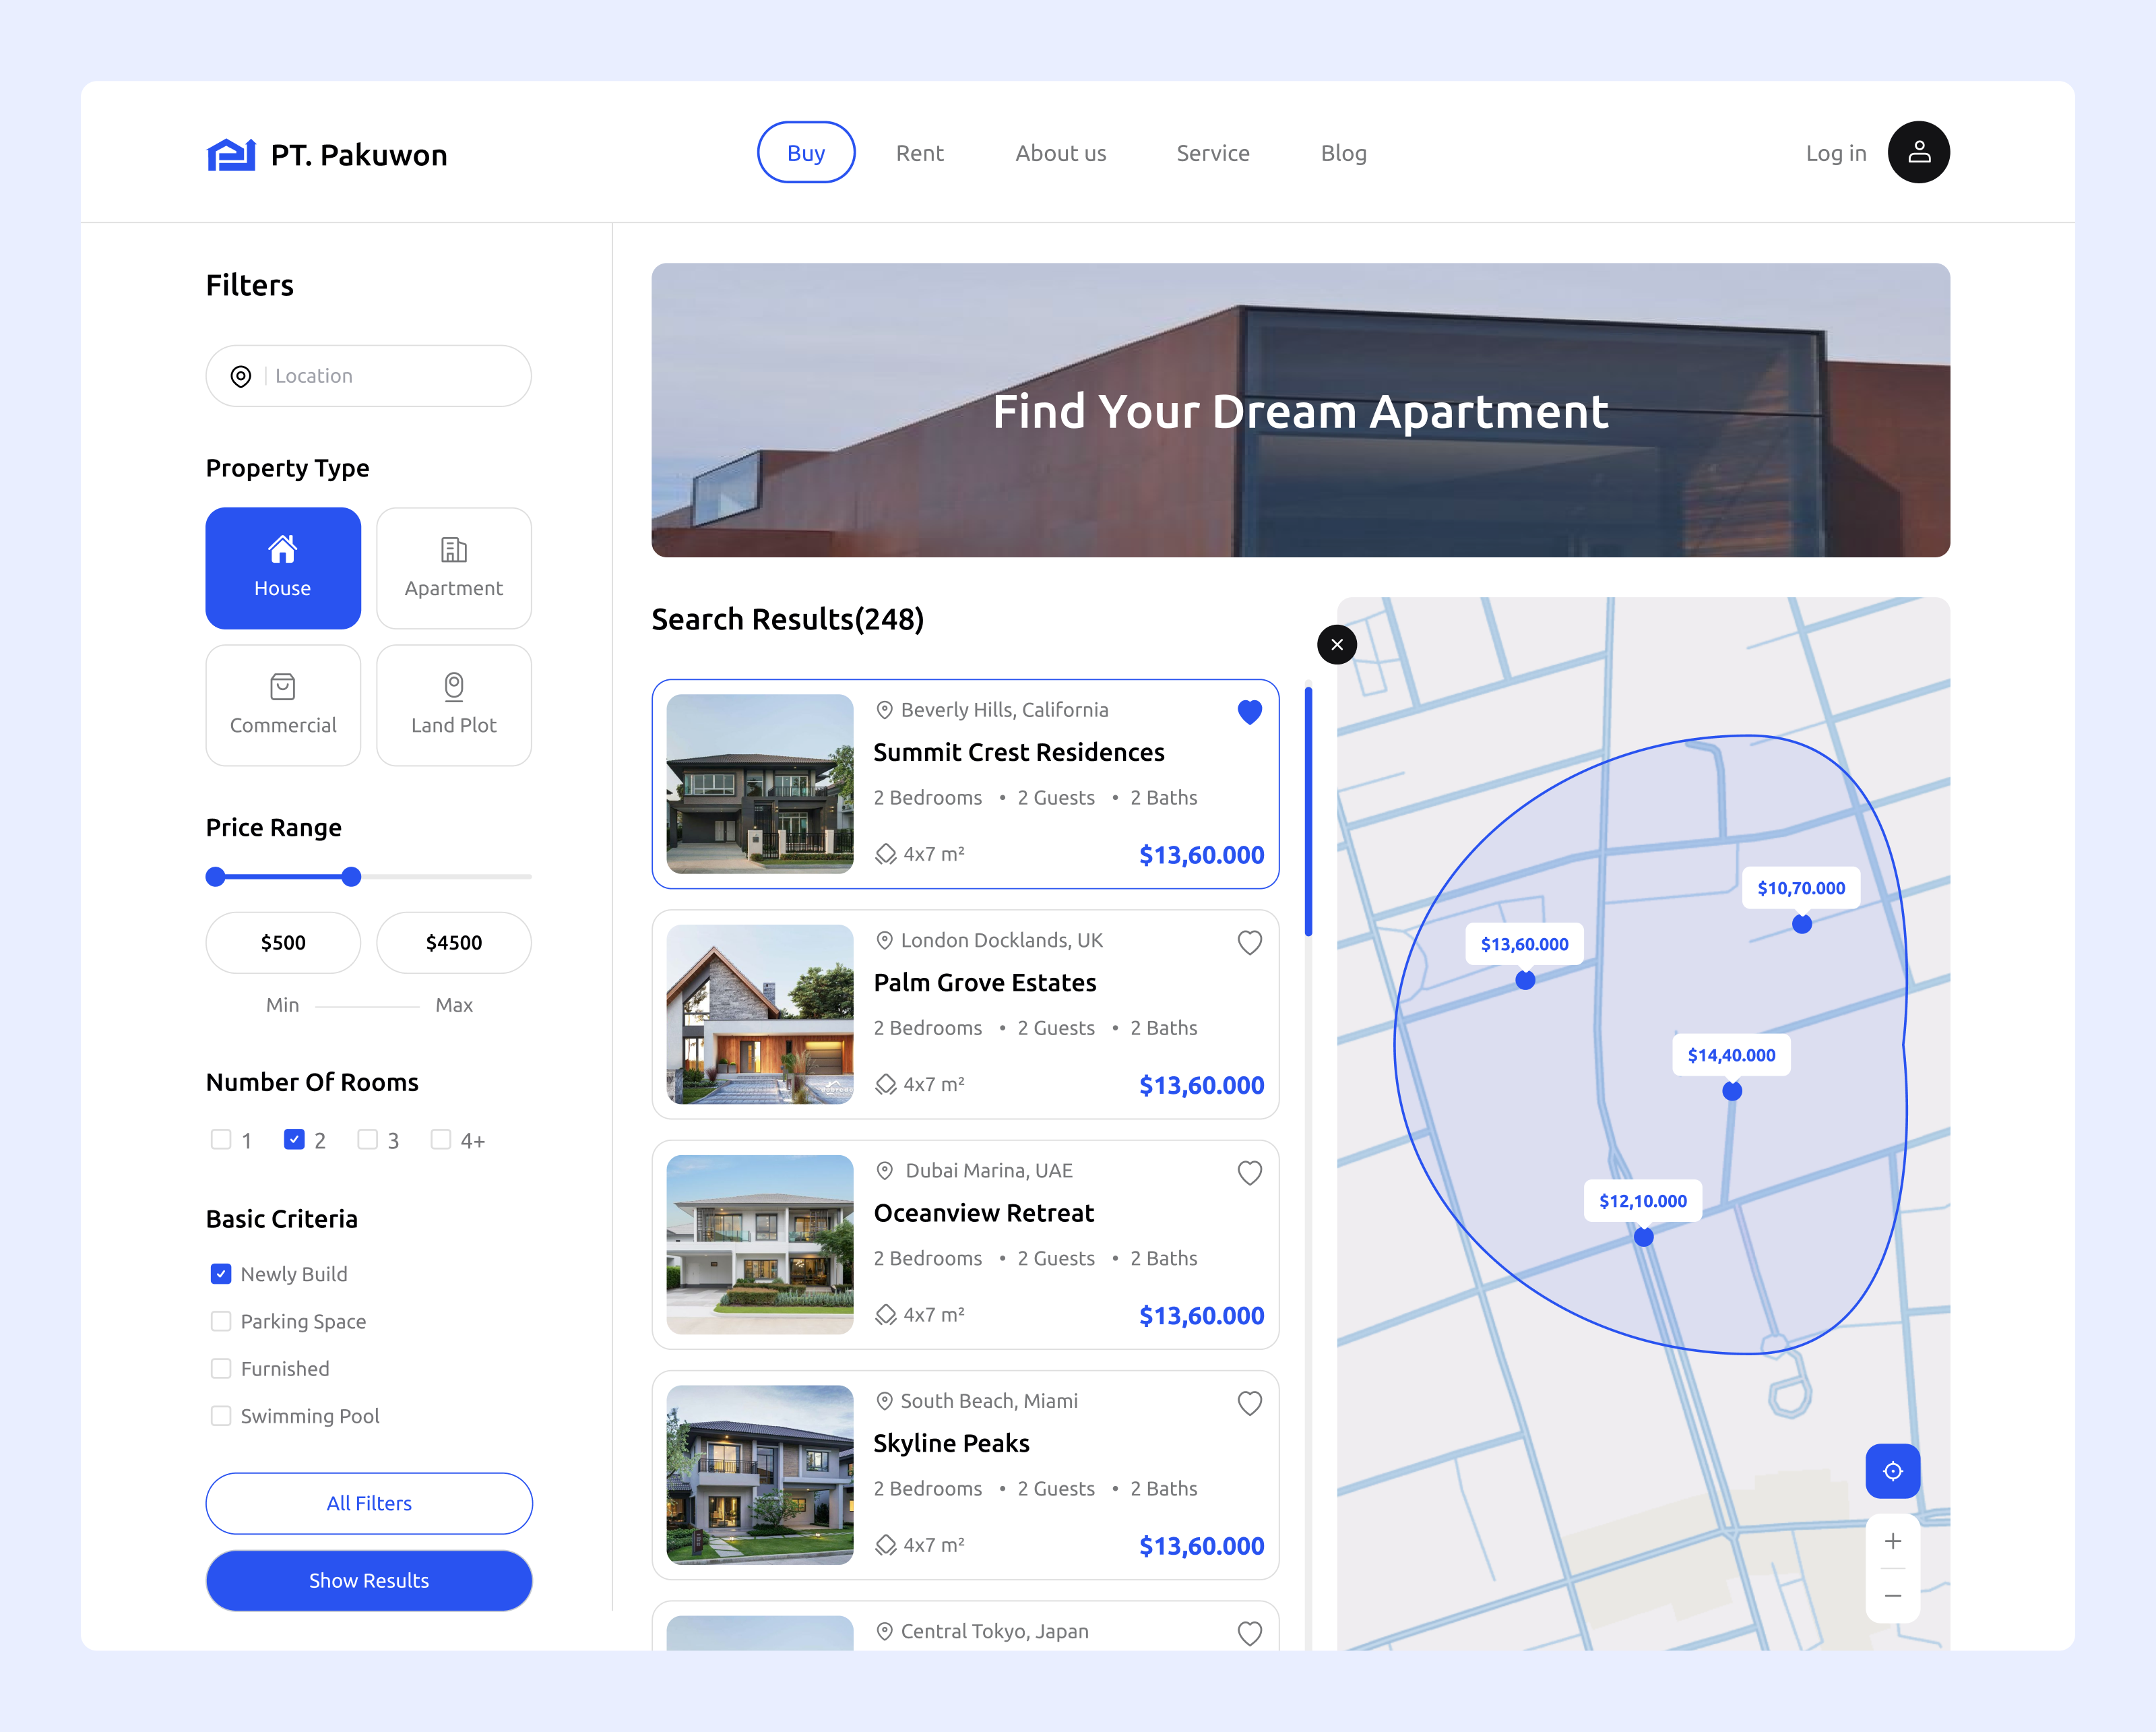
Task: Close the map overlay with X icon
Action: (x=1337, y=645)
